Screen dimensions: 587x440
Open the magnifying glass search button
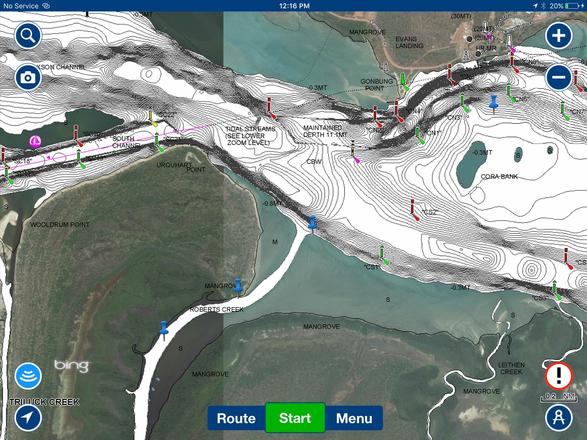(28, 36)
